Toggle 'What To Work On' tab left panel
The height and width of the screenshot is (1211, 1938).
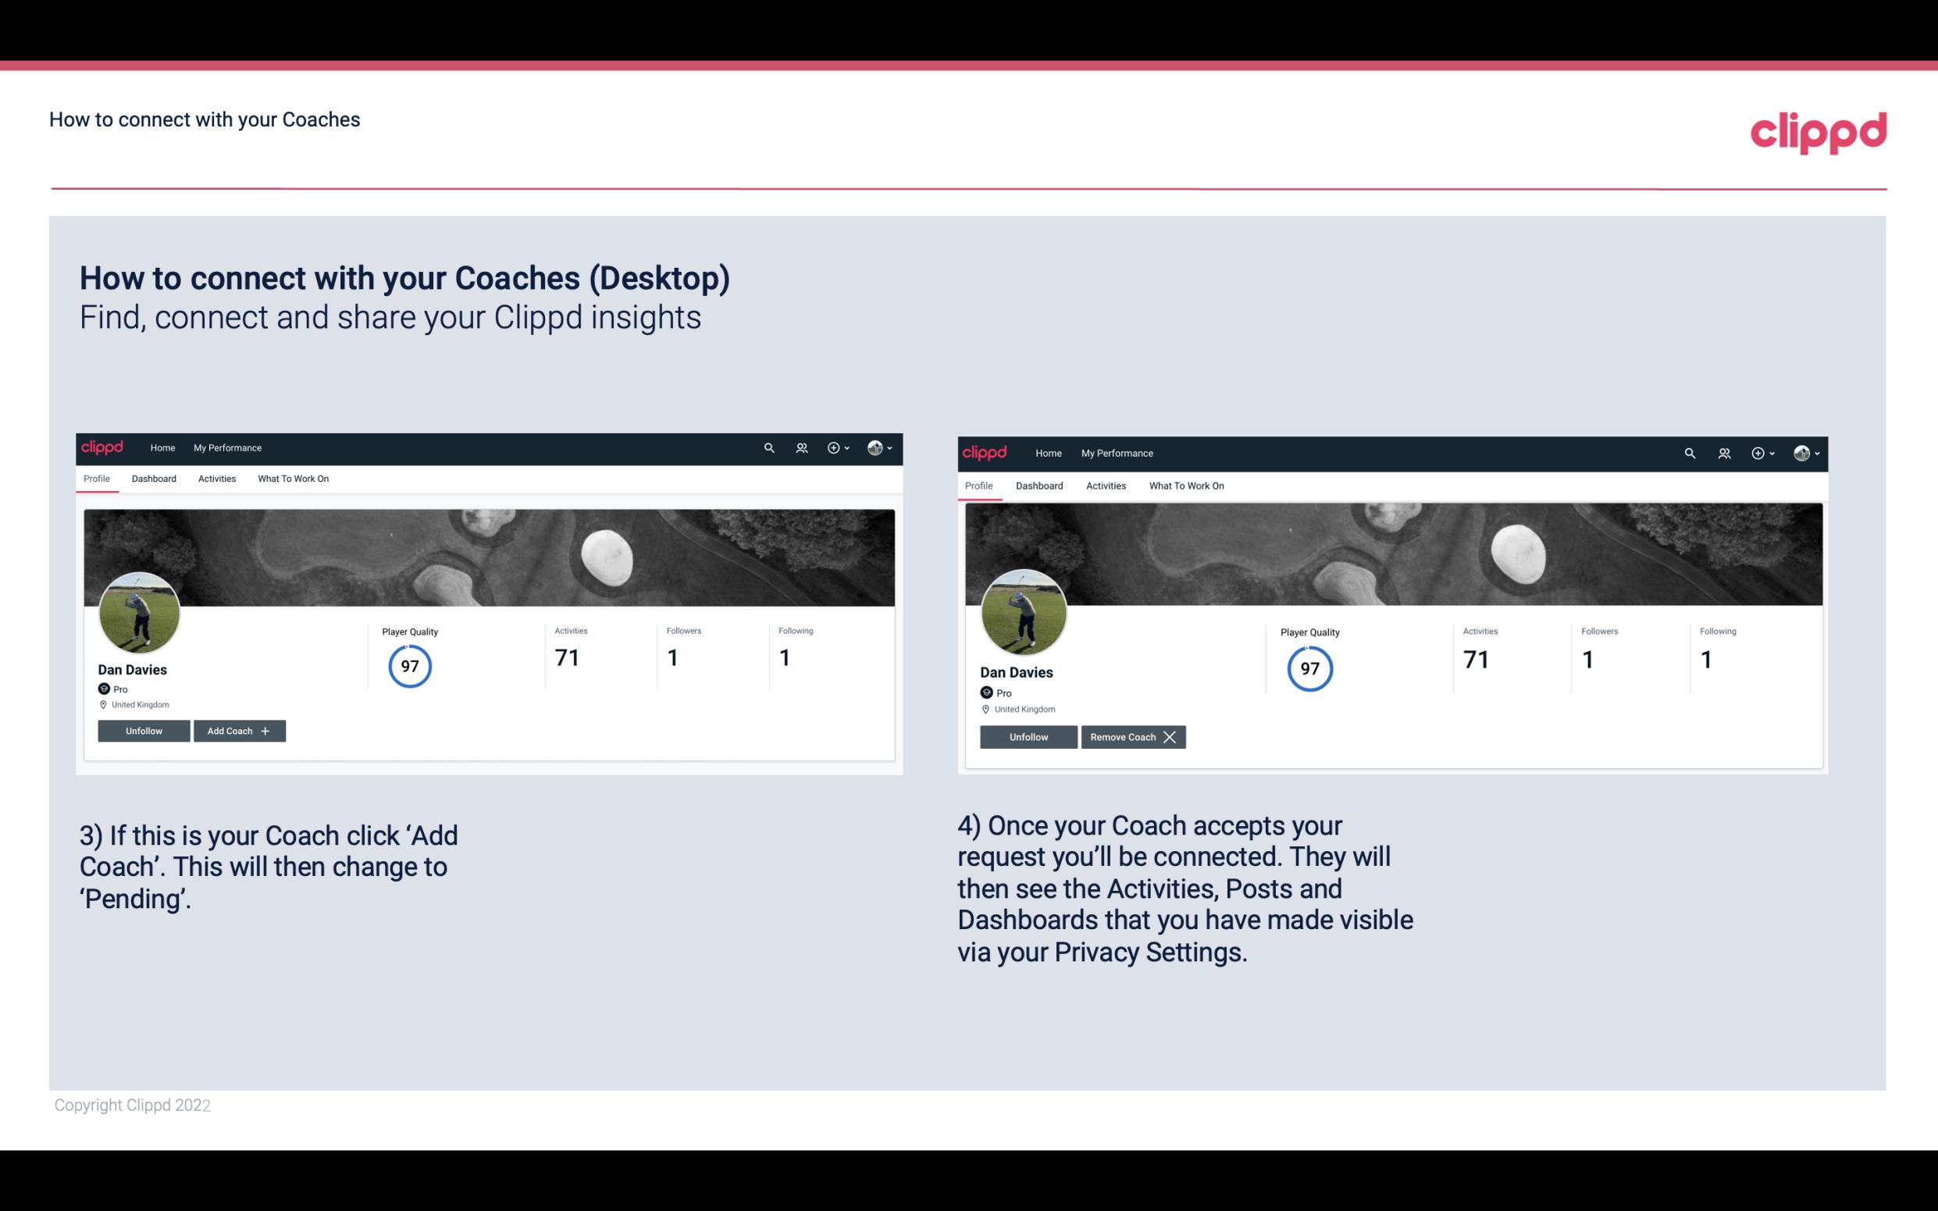[291, 479]
